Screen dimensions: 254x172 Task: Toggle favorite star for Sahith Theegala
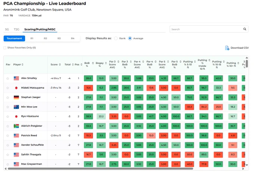[x=7, y=155]
